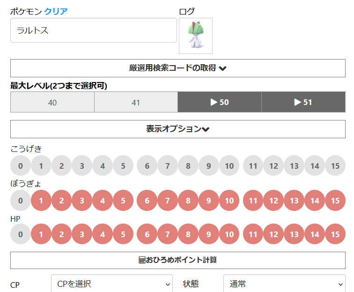Toggle HP value 0
This screenshot has width=354, height=292.
[x=21, y=234]
